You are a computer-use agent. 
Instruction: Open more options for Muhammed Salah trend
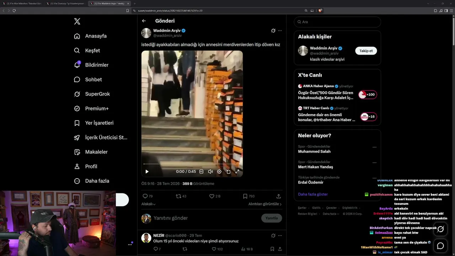pos(374,147)
